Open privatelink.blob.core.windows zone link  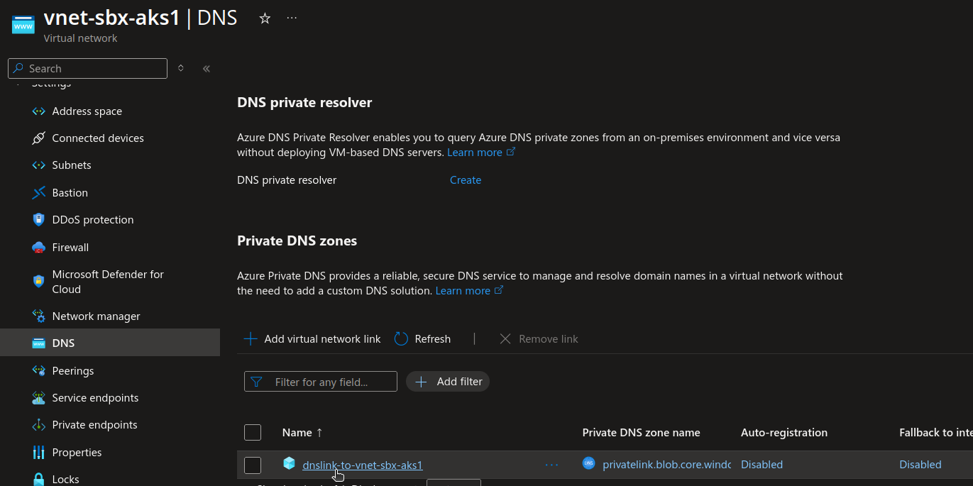666,465
